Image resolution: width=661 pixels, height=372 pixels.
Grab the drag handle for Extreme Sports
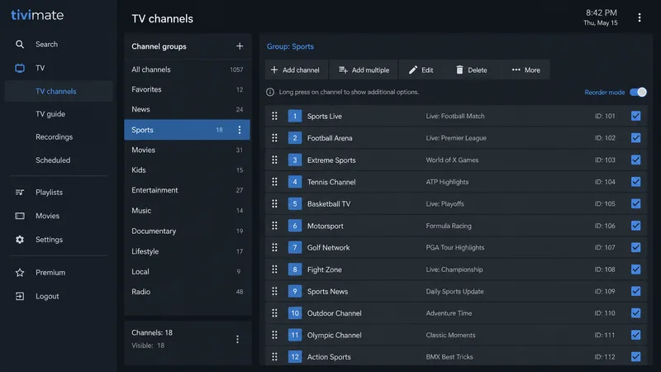pyautogui.click(x=274, y=160)
